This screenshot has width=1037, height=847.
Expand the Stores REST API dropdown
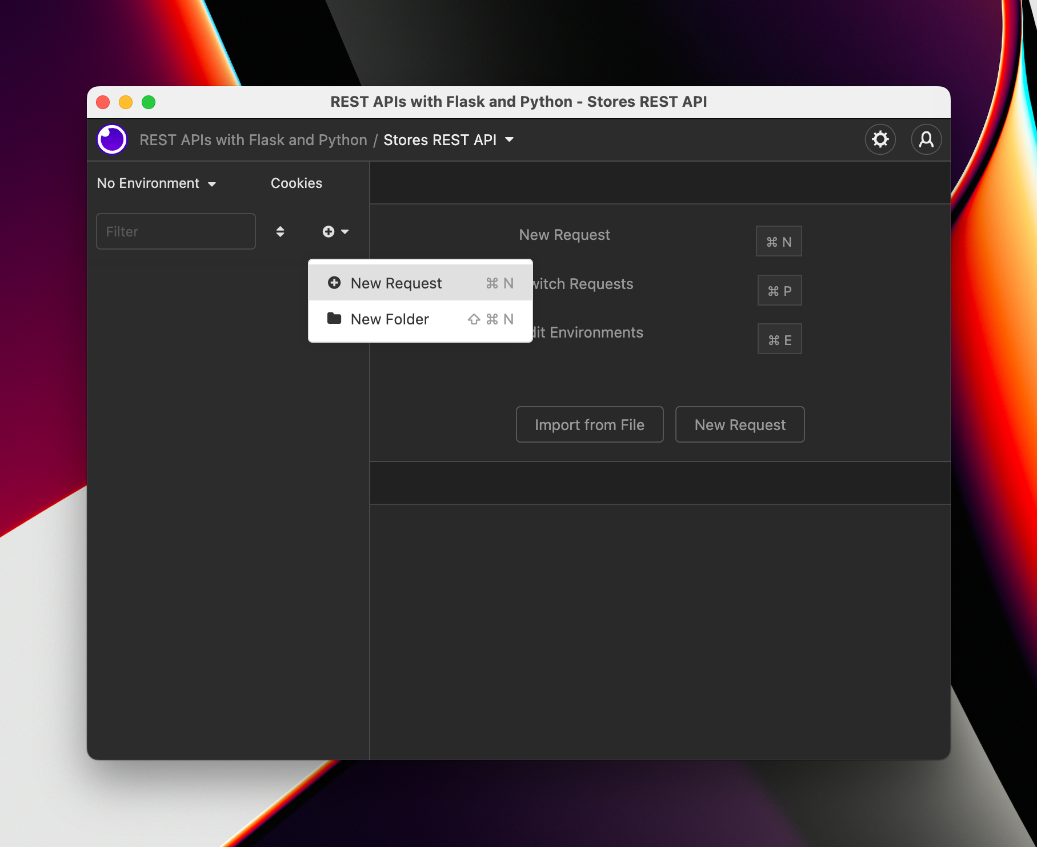point(510,140)
